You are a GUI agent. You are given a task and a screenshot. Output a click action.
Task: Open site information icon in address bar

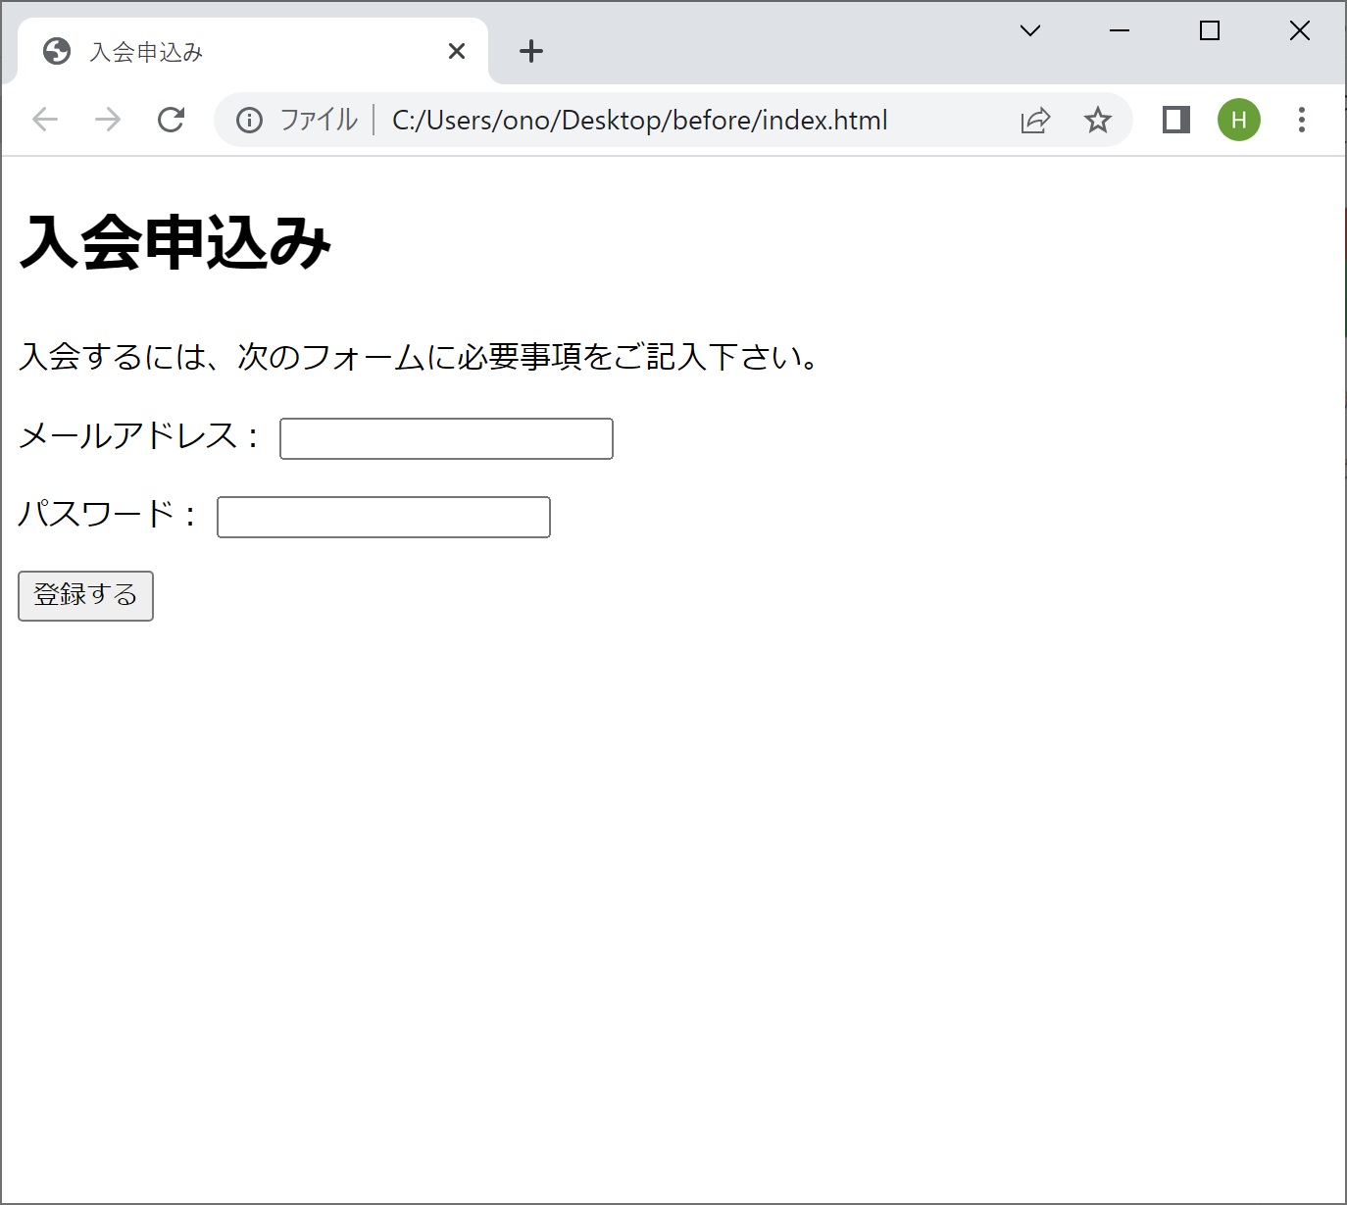tap(249, 121)
